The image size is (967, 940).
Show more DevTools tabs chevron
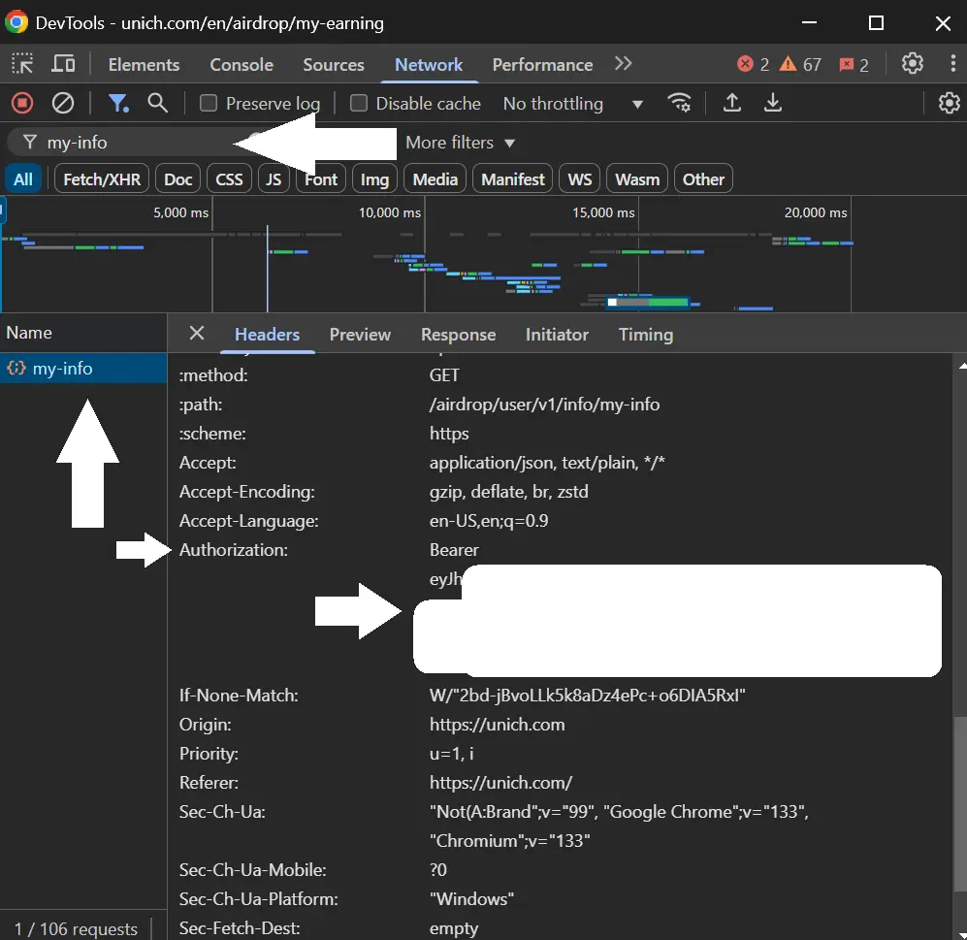click(x=623, y=63)
